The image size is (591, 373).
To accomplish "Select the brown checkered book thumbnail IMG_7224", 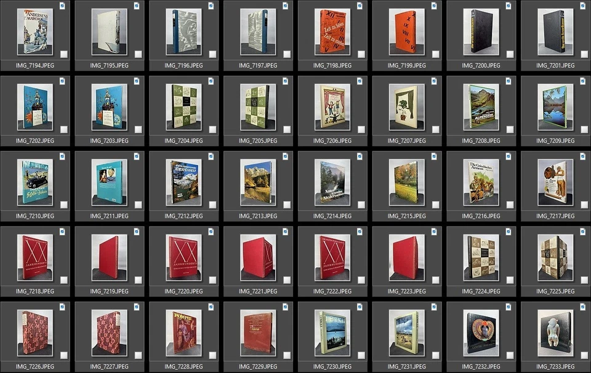I will click(481, 258).
